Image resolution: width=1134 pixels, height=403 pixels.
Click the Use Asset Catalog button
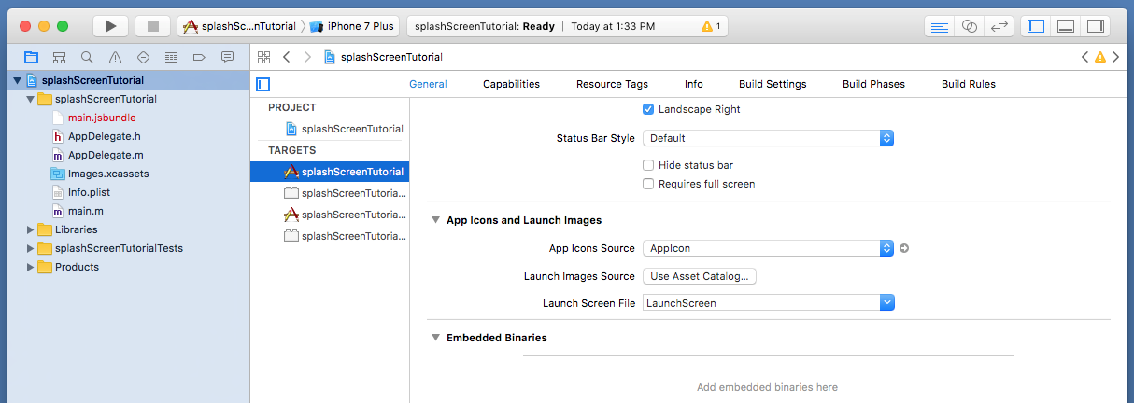(700, 276)
